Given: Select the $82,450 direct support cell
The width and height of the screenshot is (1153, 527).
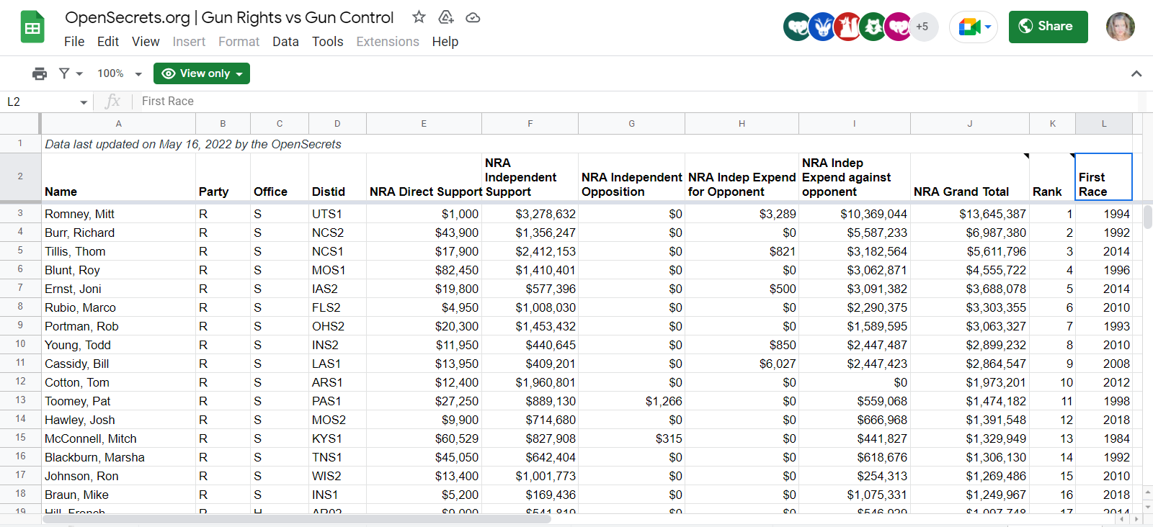Looking at the screenshot, I should coord(424,270).
